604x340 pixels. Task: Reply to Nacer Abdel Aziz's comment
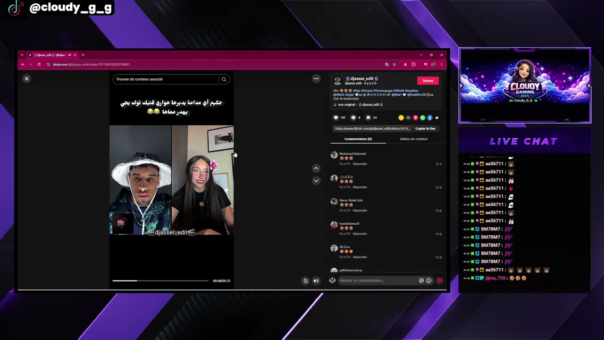click(360, 211)
